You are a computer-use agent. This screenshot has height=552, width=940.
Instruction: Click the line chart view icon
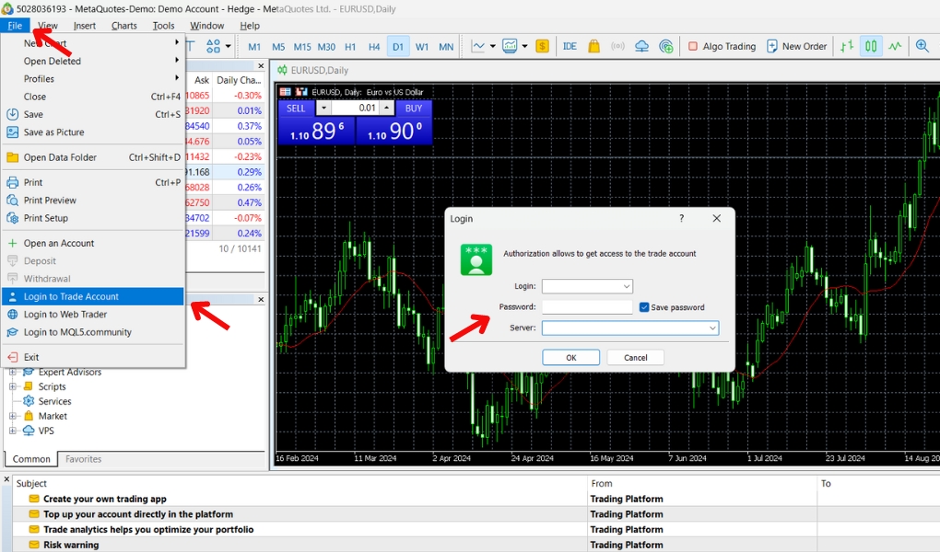[895, 46]
